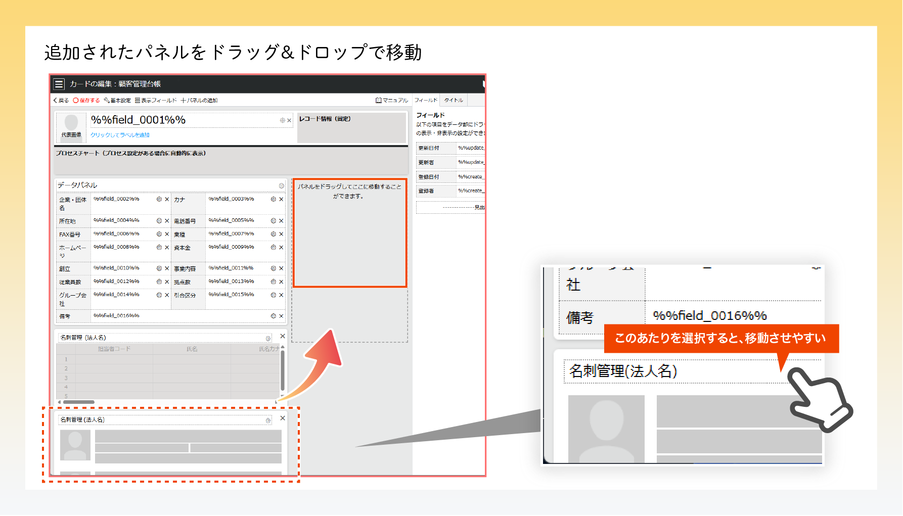This screenshot has height=516, width=903.
Task: Remove the %%field_0001%% title field
Action: [289, 120]
